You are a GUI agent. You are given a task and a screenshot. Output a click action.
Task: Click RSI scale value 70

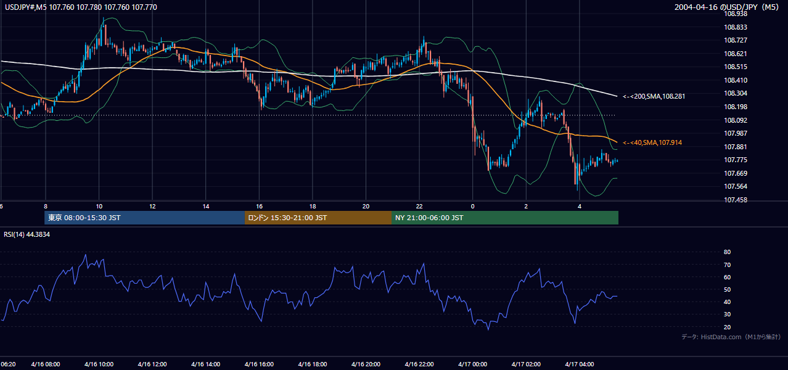[728, 265]
